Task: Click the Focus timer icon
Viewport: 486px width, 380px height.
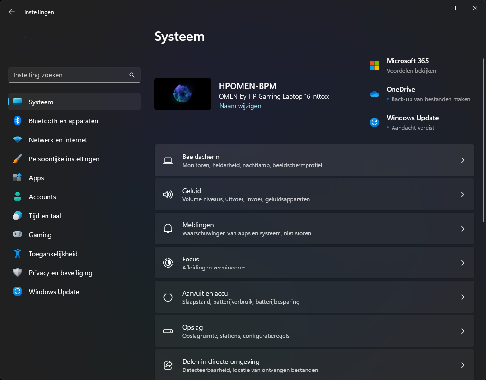Action: pos(168,263)
